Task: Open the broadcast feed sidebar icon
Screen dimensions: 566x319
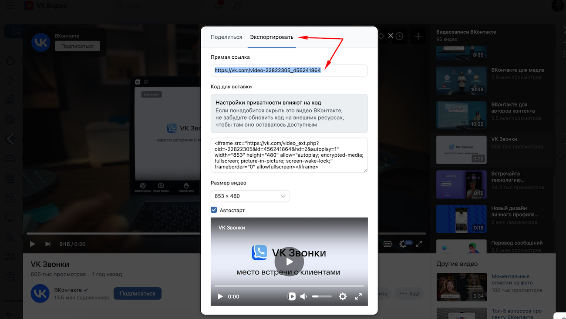Action: pos(10,237)
